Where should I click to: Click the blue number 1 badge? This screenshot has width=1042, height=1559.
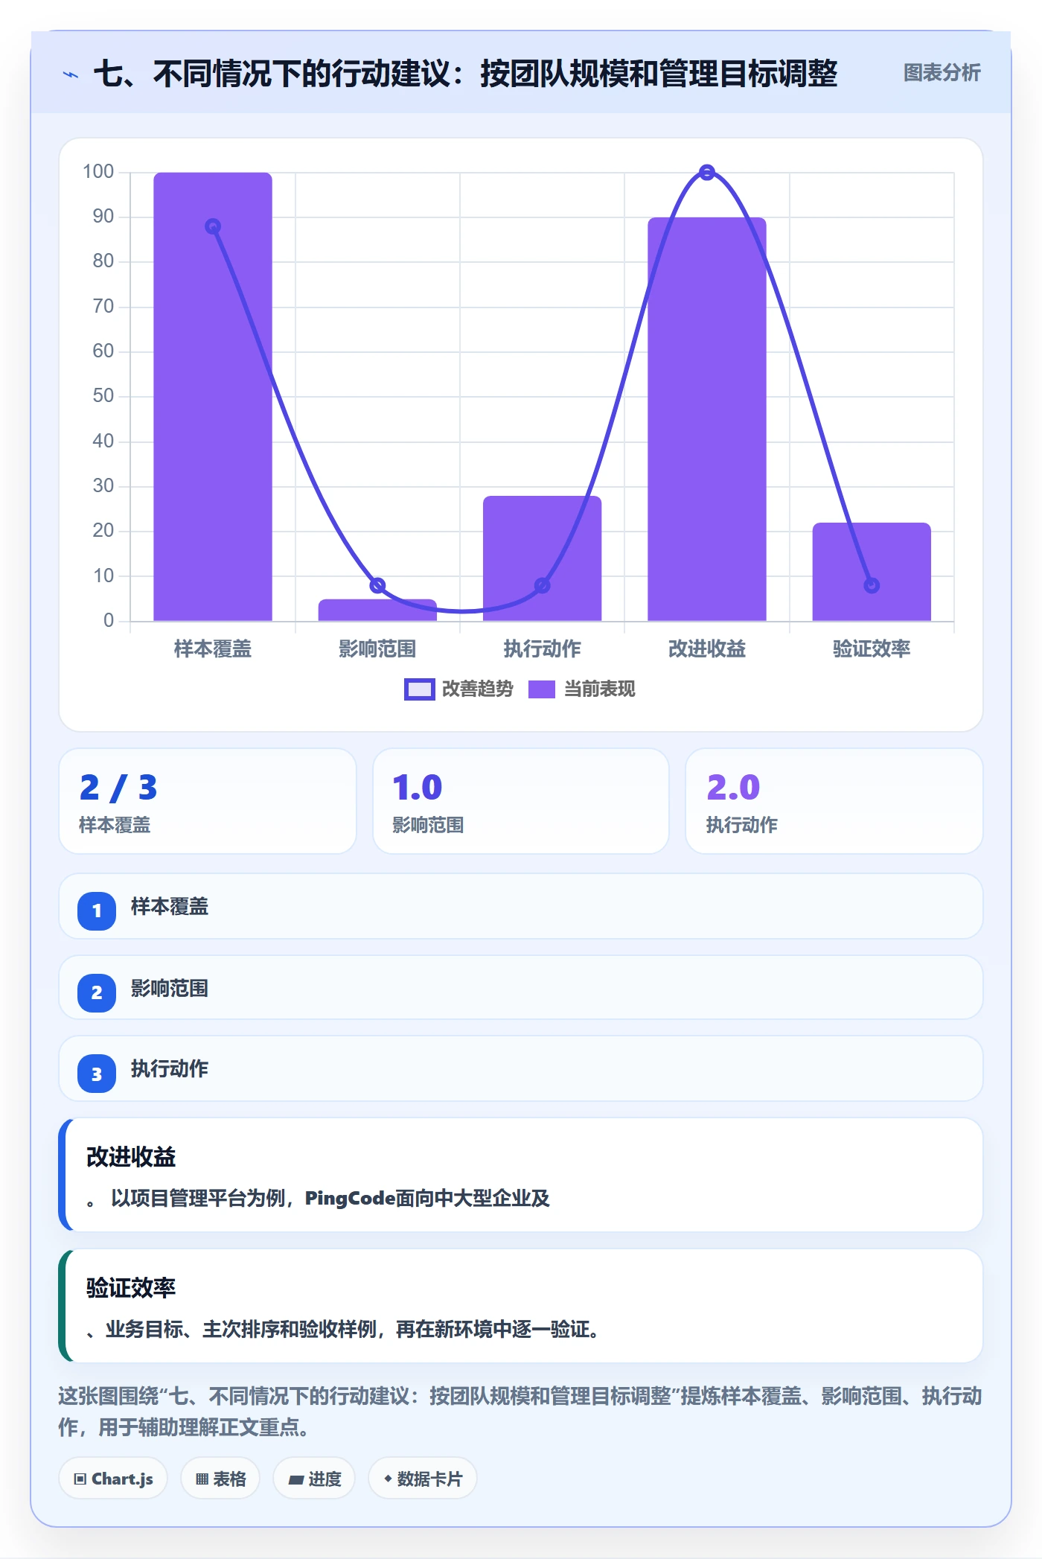click(97, 911)
